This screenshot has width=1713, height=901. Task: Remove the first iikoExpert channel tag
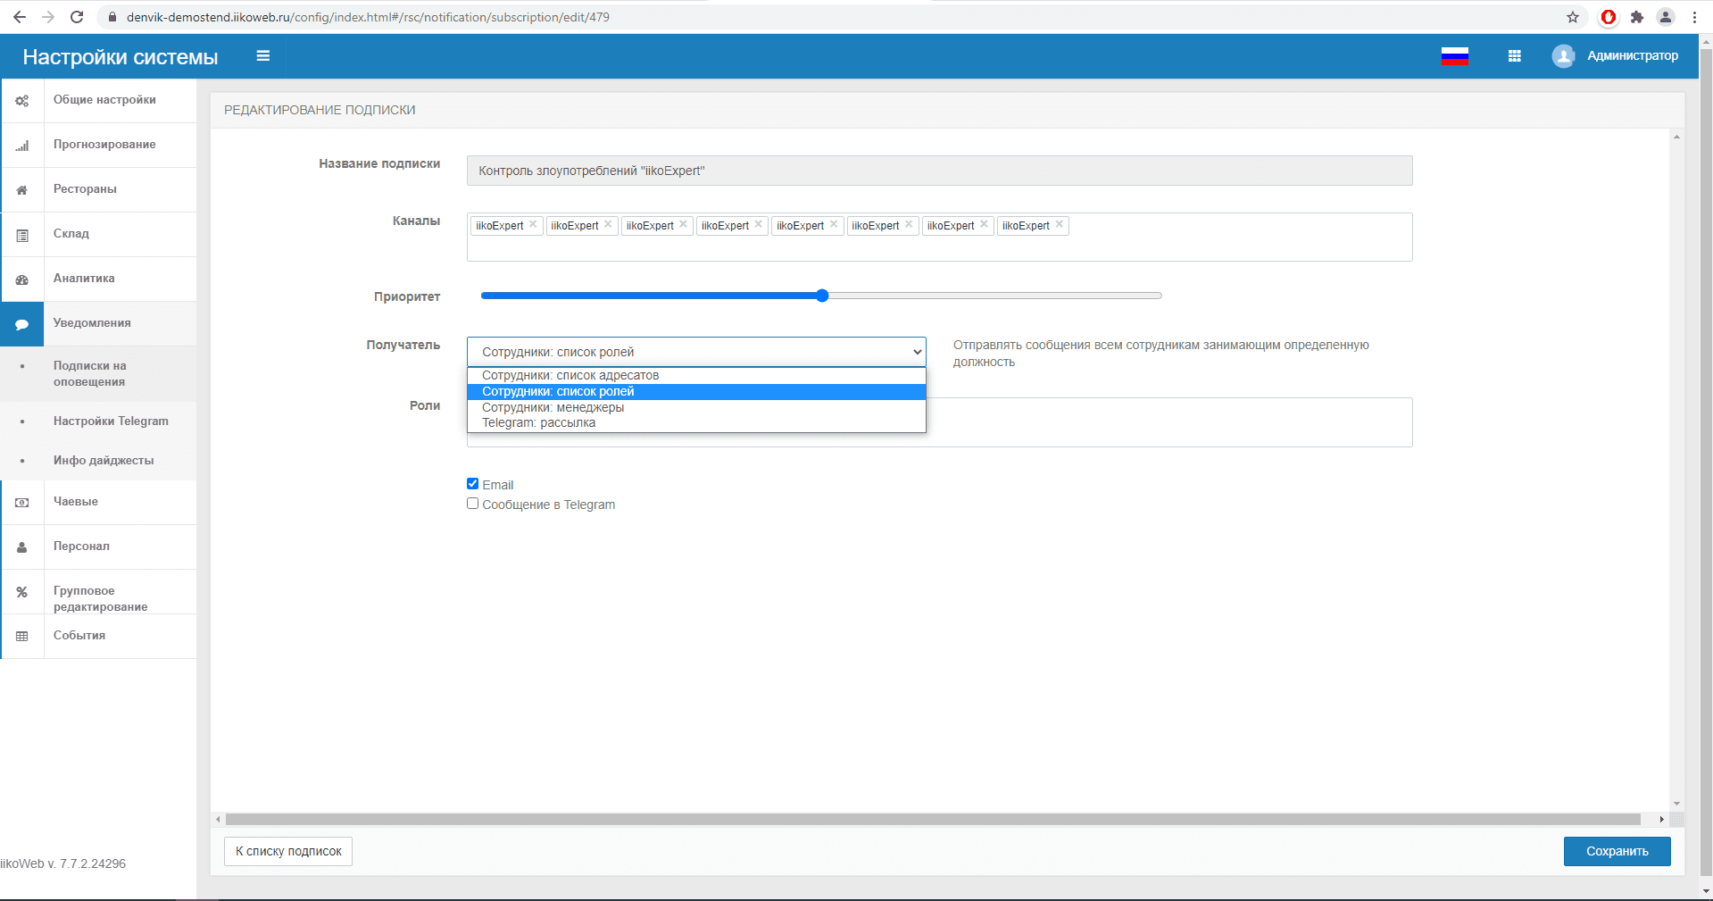tap(533, 224)
